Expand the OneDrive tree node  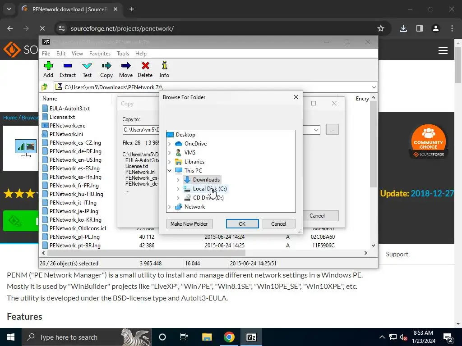pos(170,144)
